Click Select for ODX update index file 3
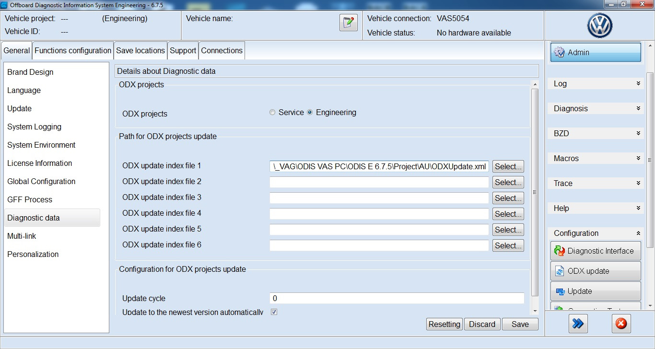 point(508,198)
